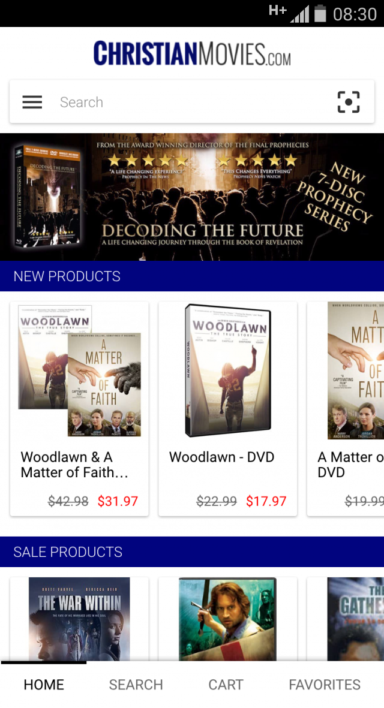Screen dimensions: 384x708
Task: Tap the Woodlawn - DVD title
Action: point(221,457)
